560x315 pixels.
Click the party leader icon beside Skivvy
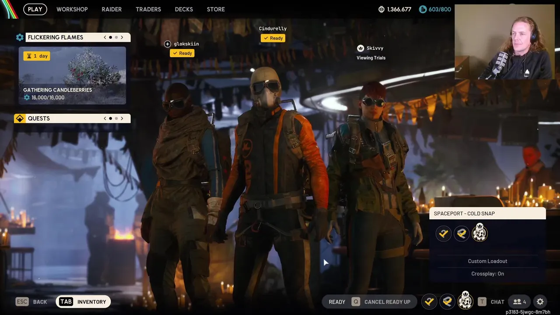pos(360,48)
